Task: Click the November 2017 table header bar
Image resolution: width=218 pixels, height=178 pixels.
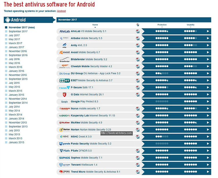Action: point(134,20)
